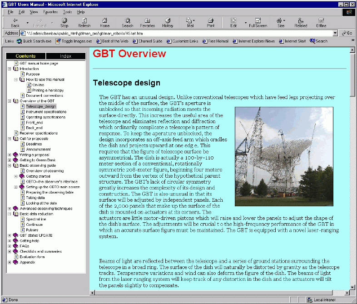Click the Print toolbar icon
The width and height of the screenshot is (357, 304).
(211, 22)
